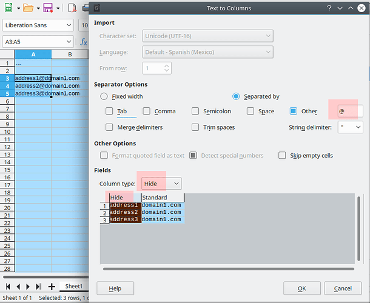
Task: Click the font size box showing 10
Action: (x=84, y=25)
